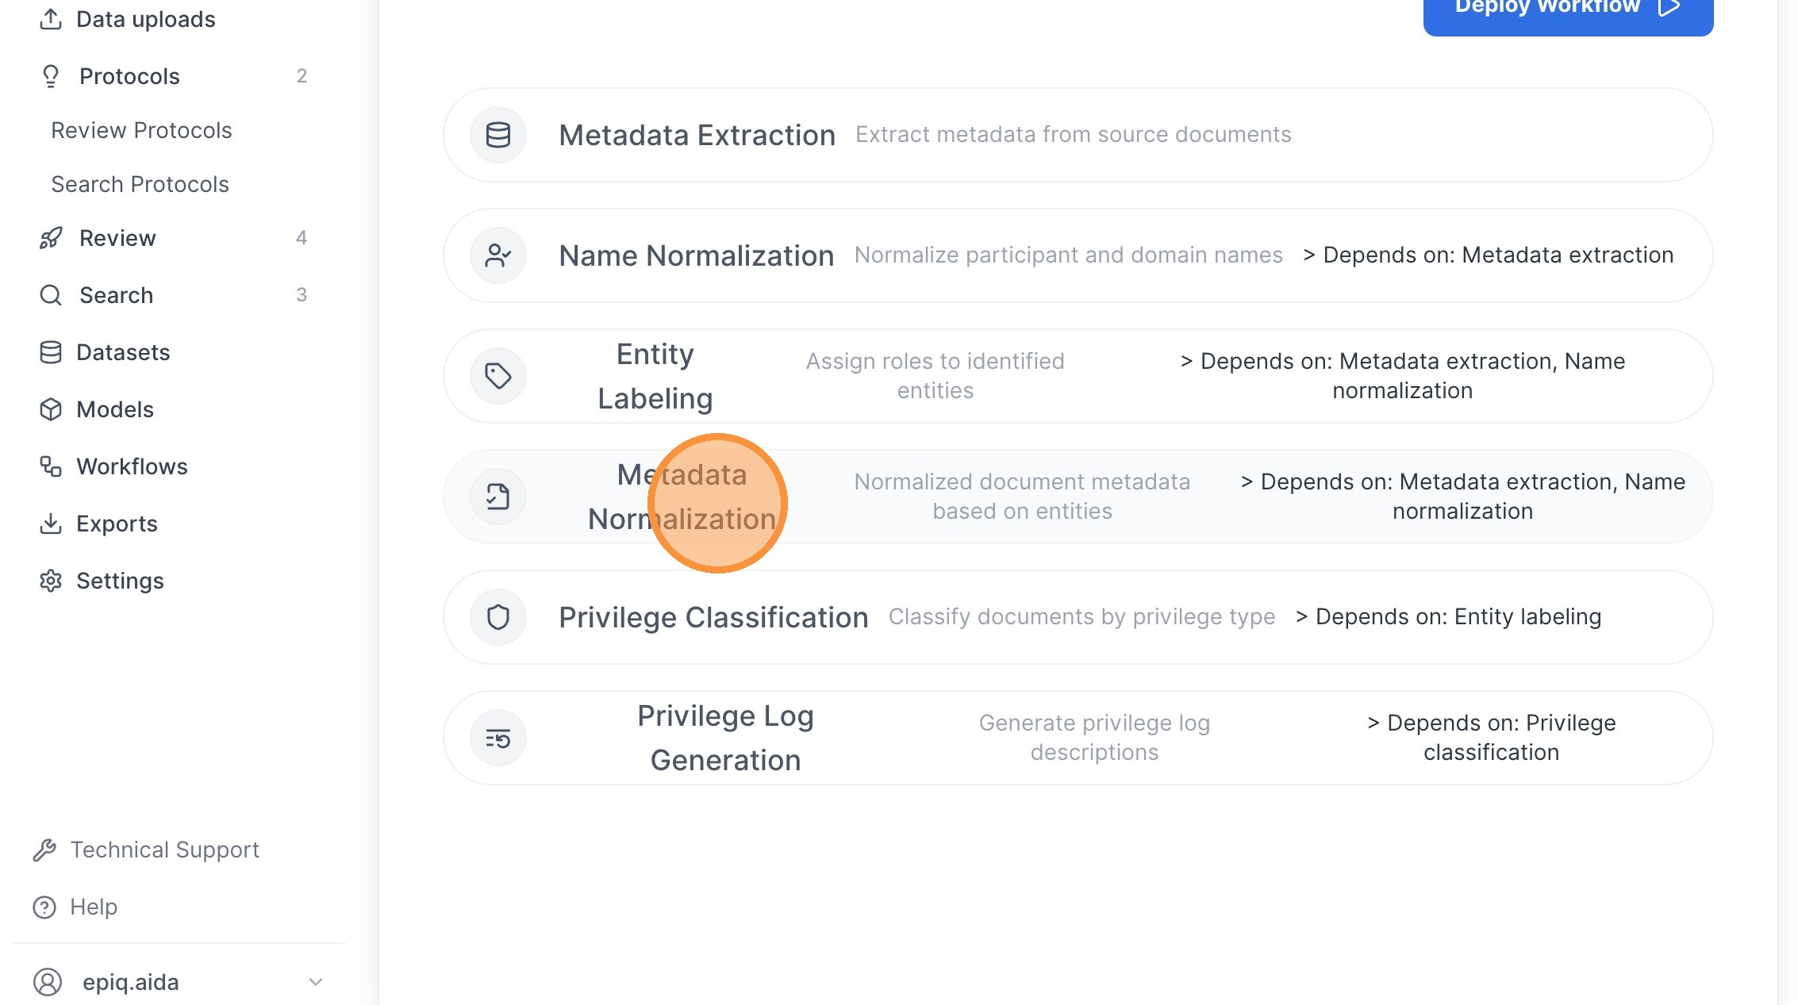
Task: Expand the Review section with count 4
Action: (x=175, y=238)
